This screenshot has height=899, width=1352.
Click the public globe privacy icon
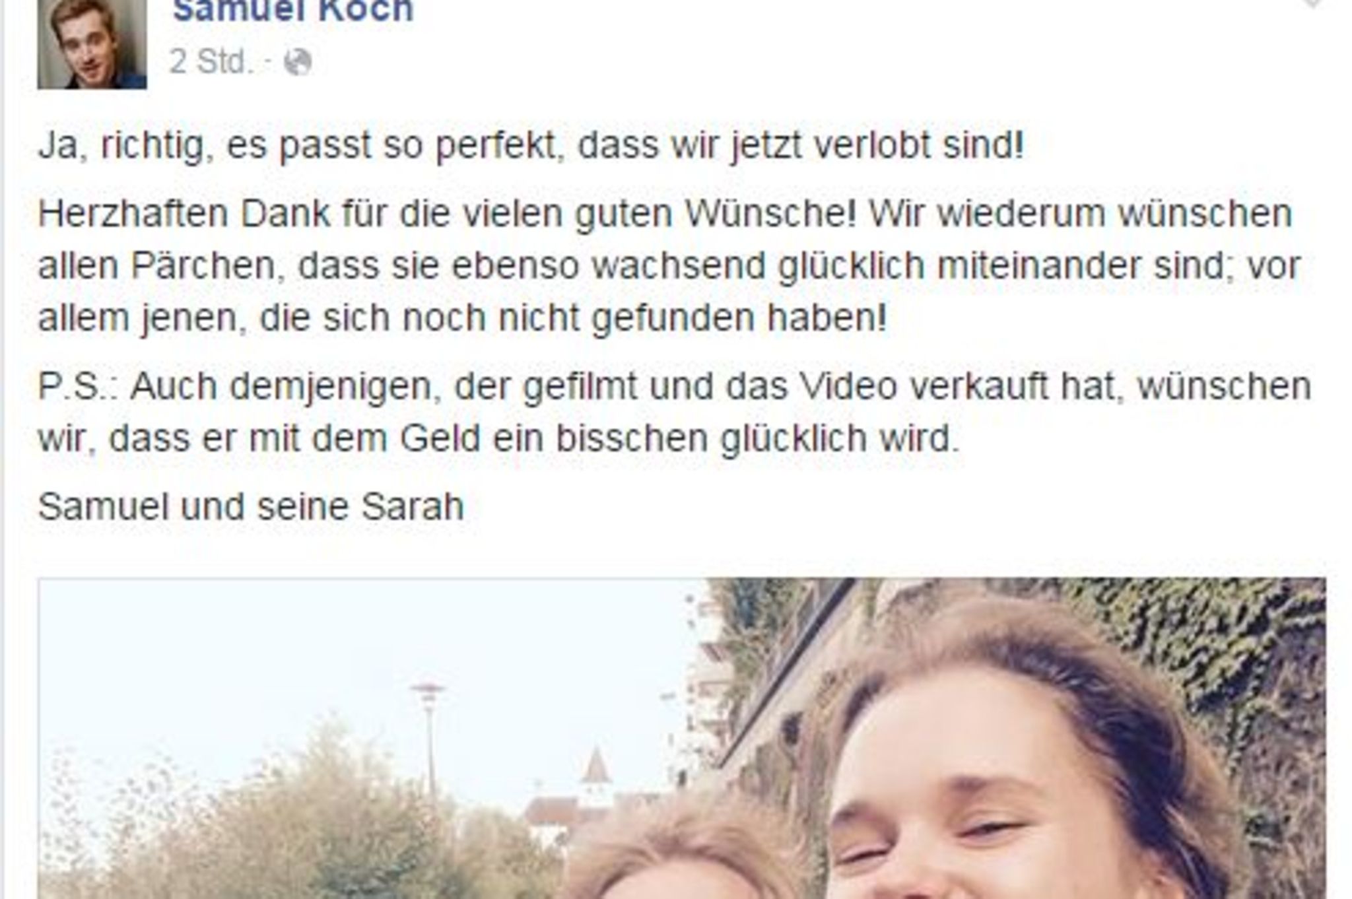click(298, 63)
